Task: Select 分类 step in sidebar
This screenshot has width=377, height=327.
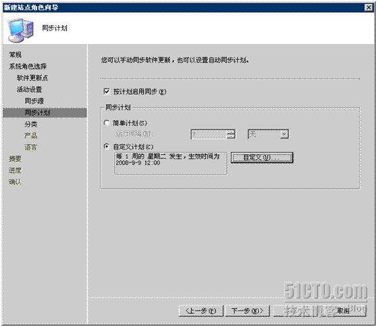Action: (31, 124)
